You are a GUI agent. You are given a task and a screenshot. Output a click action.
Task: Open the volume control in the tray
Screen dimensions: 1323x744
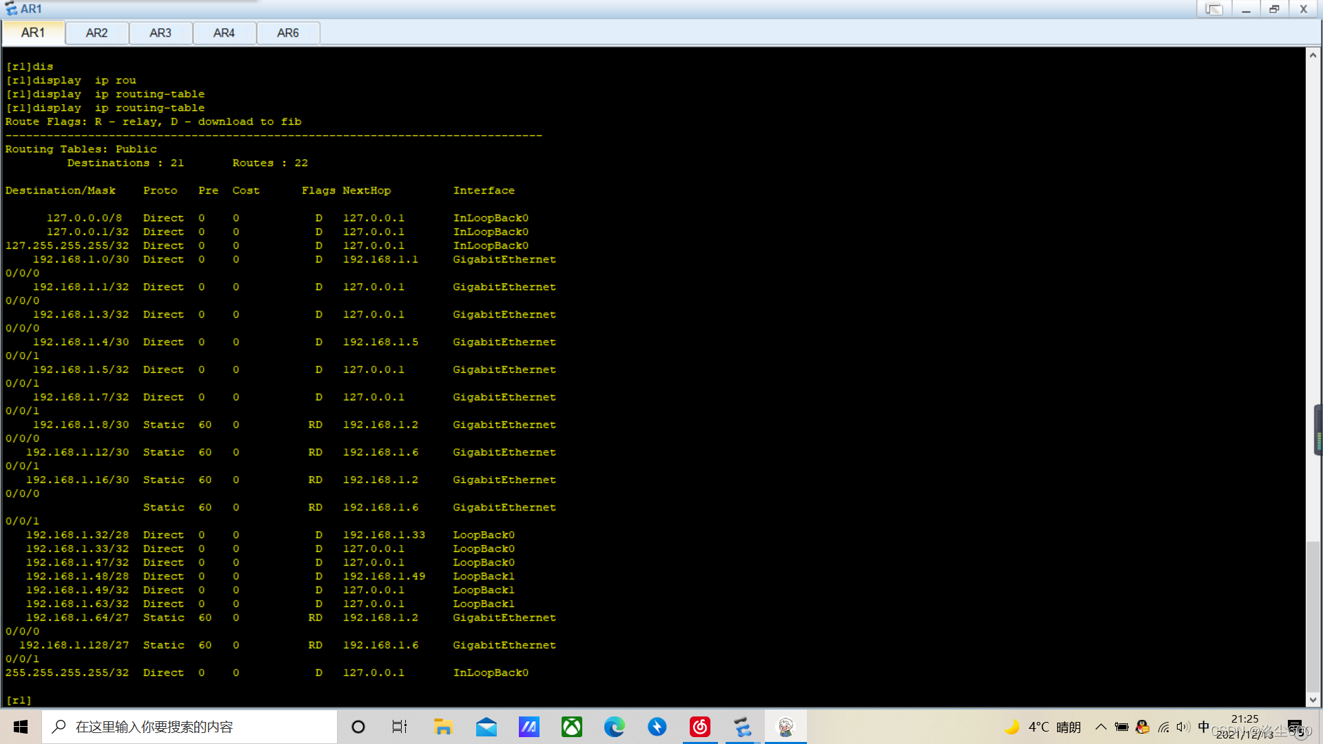point(1183,727)
